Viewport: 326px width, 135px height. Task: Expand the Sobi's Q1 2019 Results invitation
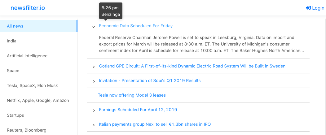pyautogui.click(x=93, y=81)
